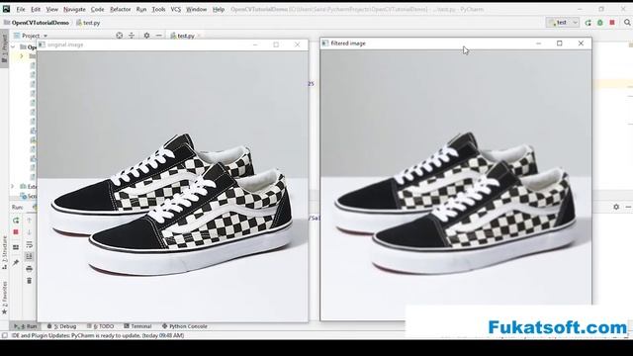Toggle the Favorites side tab
The width and height of the screenshot is (633, 356).
click(4, 298)
